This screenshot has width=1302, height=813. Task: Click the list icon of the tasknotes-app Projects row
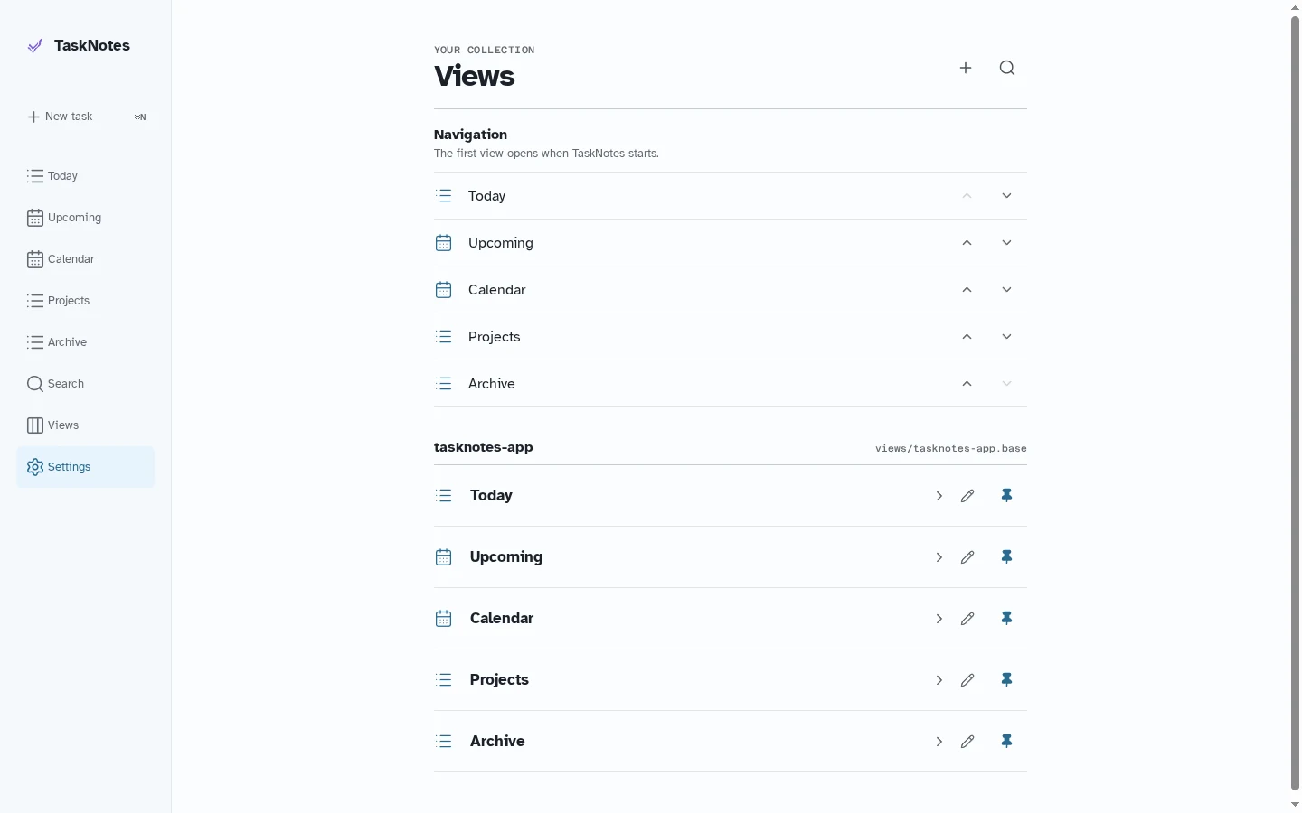click(x=443, y=680)
